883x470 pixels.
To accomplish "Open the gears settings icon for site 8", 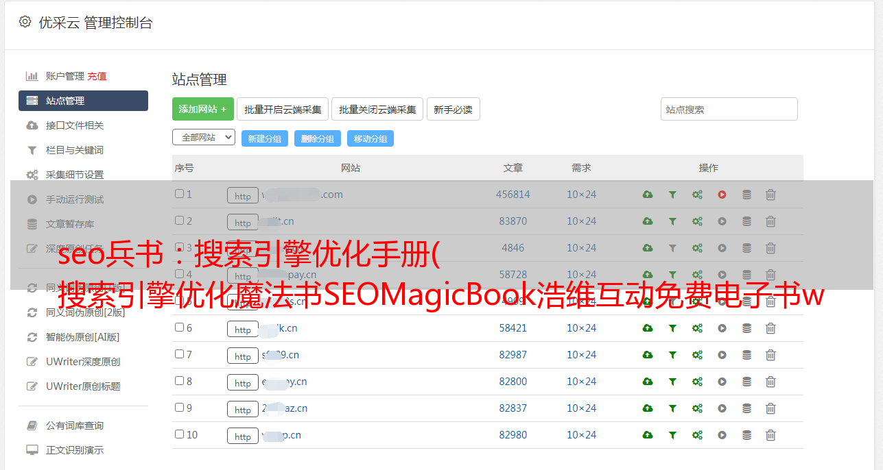I will (x=697, y=382).
